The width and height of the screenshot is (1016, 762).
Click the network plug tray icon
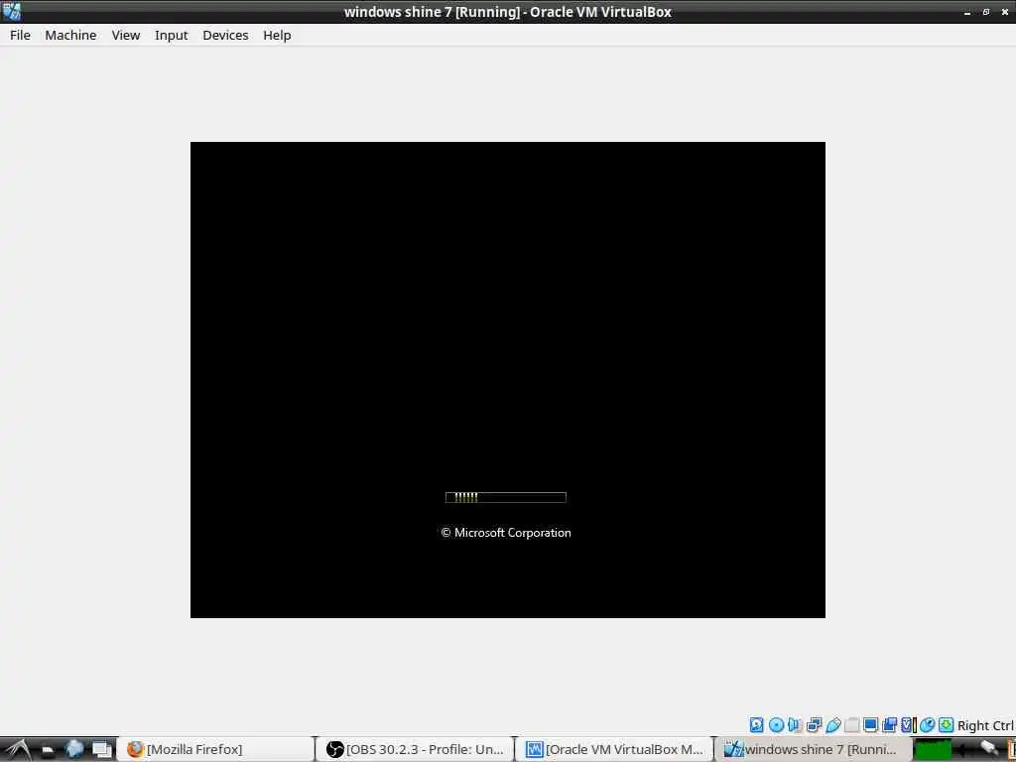tap(989, 750)
